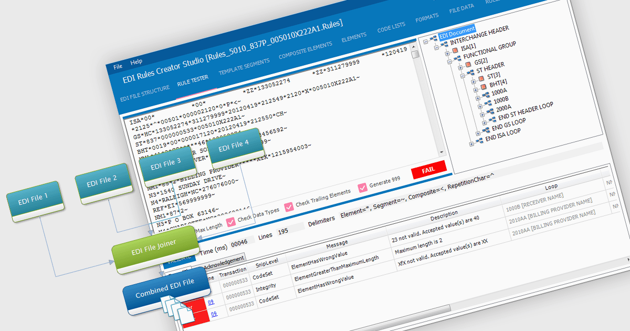630x331 pixels.
Task: Switch to the TEMPLATE SEGMENTS tab
Action: pyautogui.click(x=244, y=66)
